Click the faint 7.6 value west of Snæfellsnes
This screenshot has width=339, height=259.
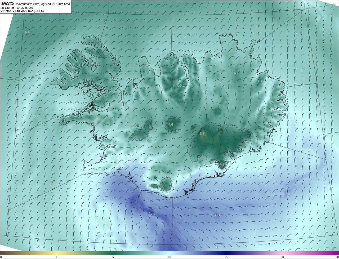(36, 117)
